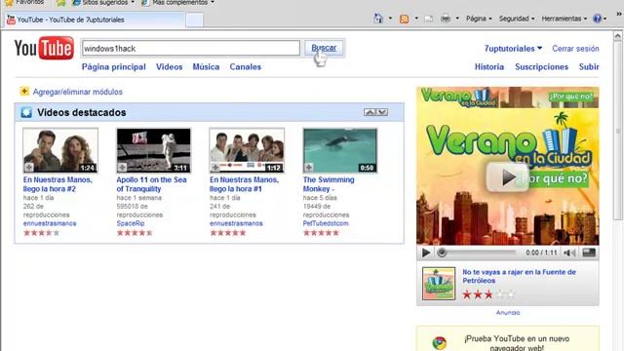Add The Swimming Monkey to queue
Screen dimensions: 624x351
(x=309, y=167)
